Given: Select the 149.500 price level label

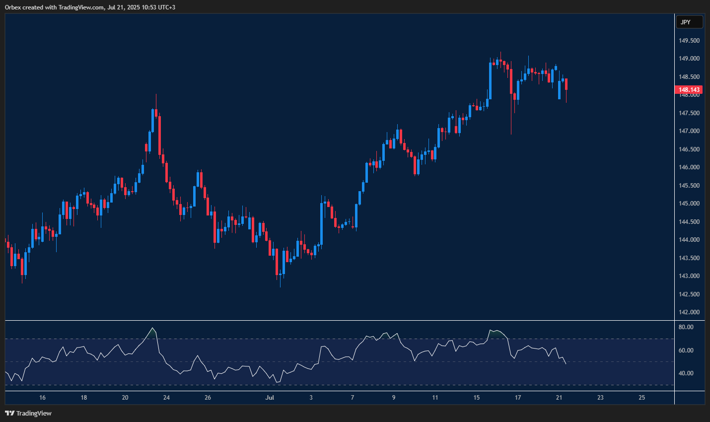Looking at the screenshot, I should [688, 41].
